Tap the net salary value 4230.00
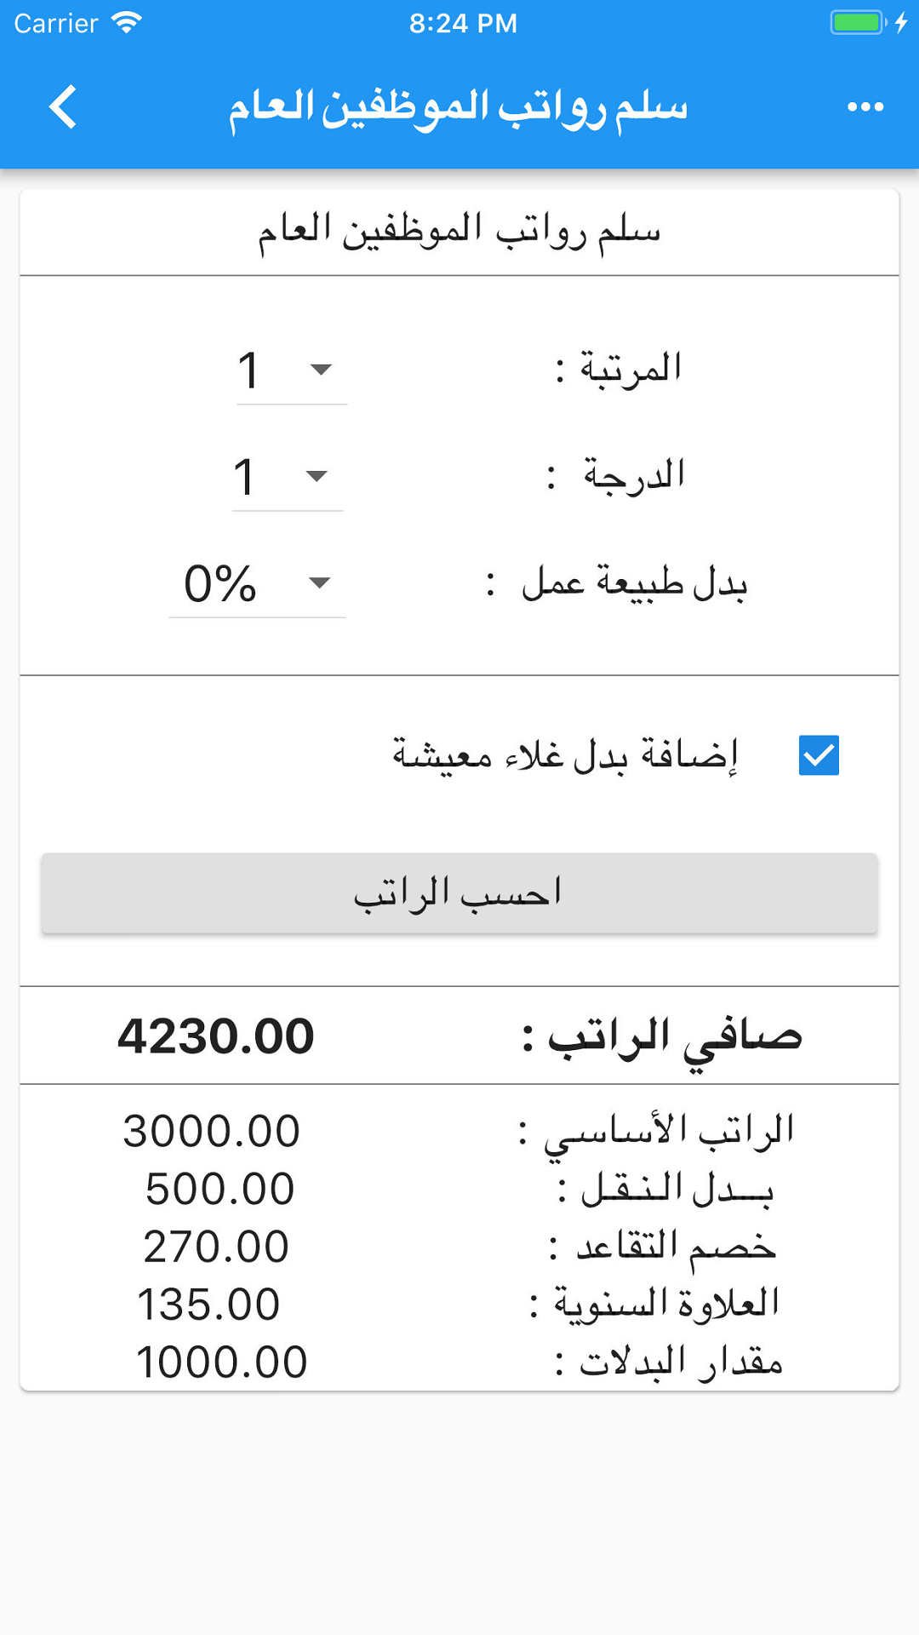This screenshot has height=1635, width=919. (x=216, y=1036)
